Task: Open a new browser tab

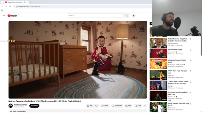Action: (31, 2)
